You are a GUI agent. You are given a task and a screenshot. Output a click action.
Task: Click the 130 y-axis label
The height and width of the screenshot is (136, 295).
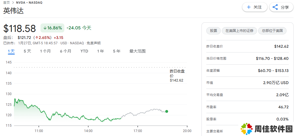tap(9, 94)
